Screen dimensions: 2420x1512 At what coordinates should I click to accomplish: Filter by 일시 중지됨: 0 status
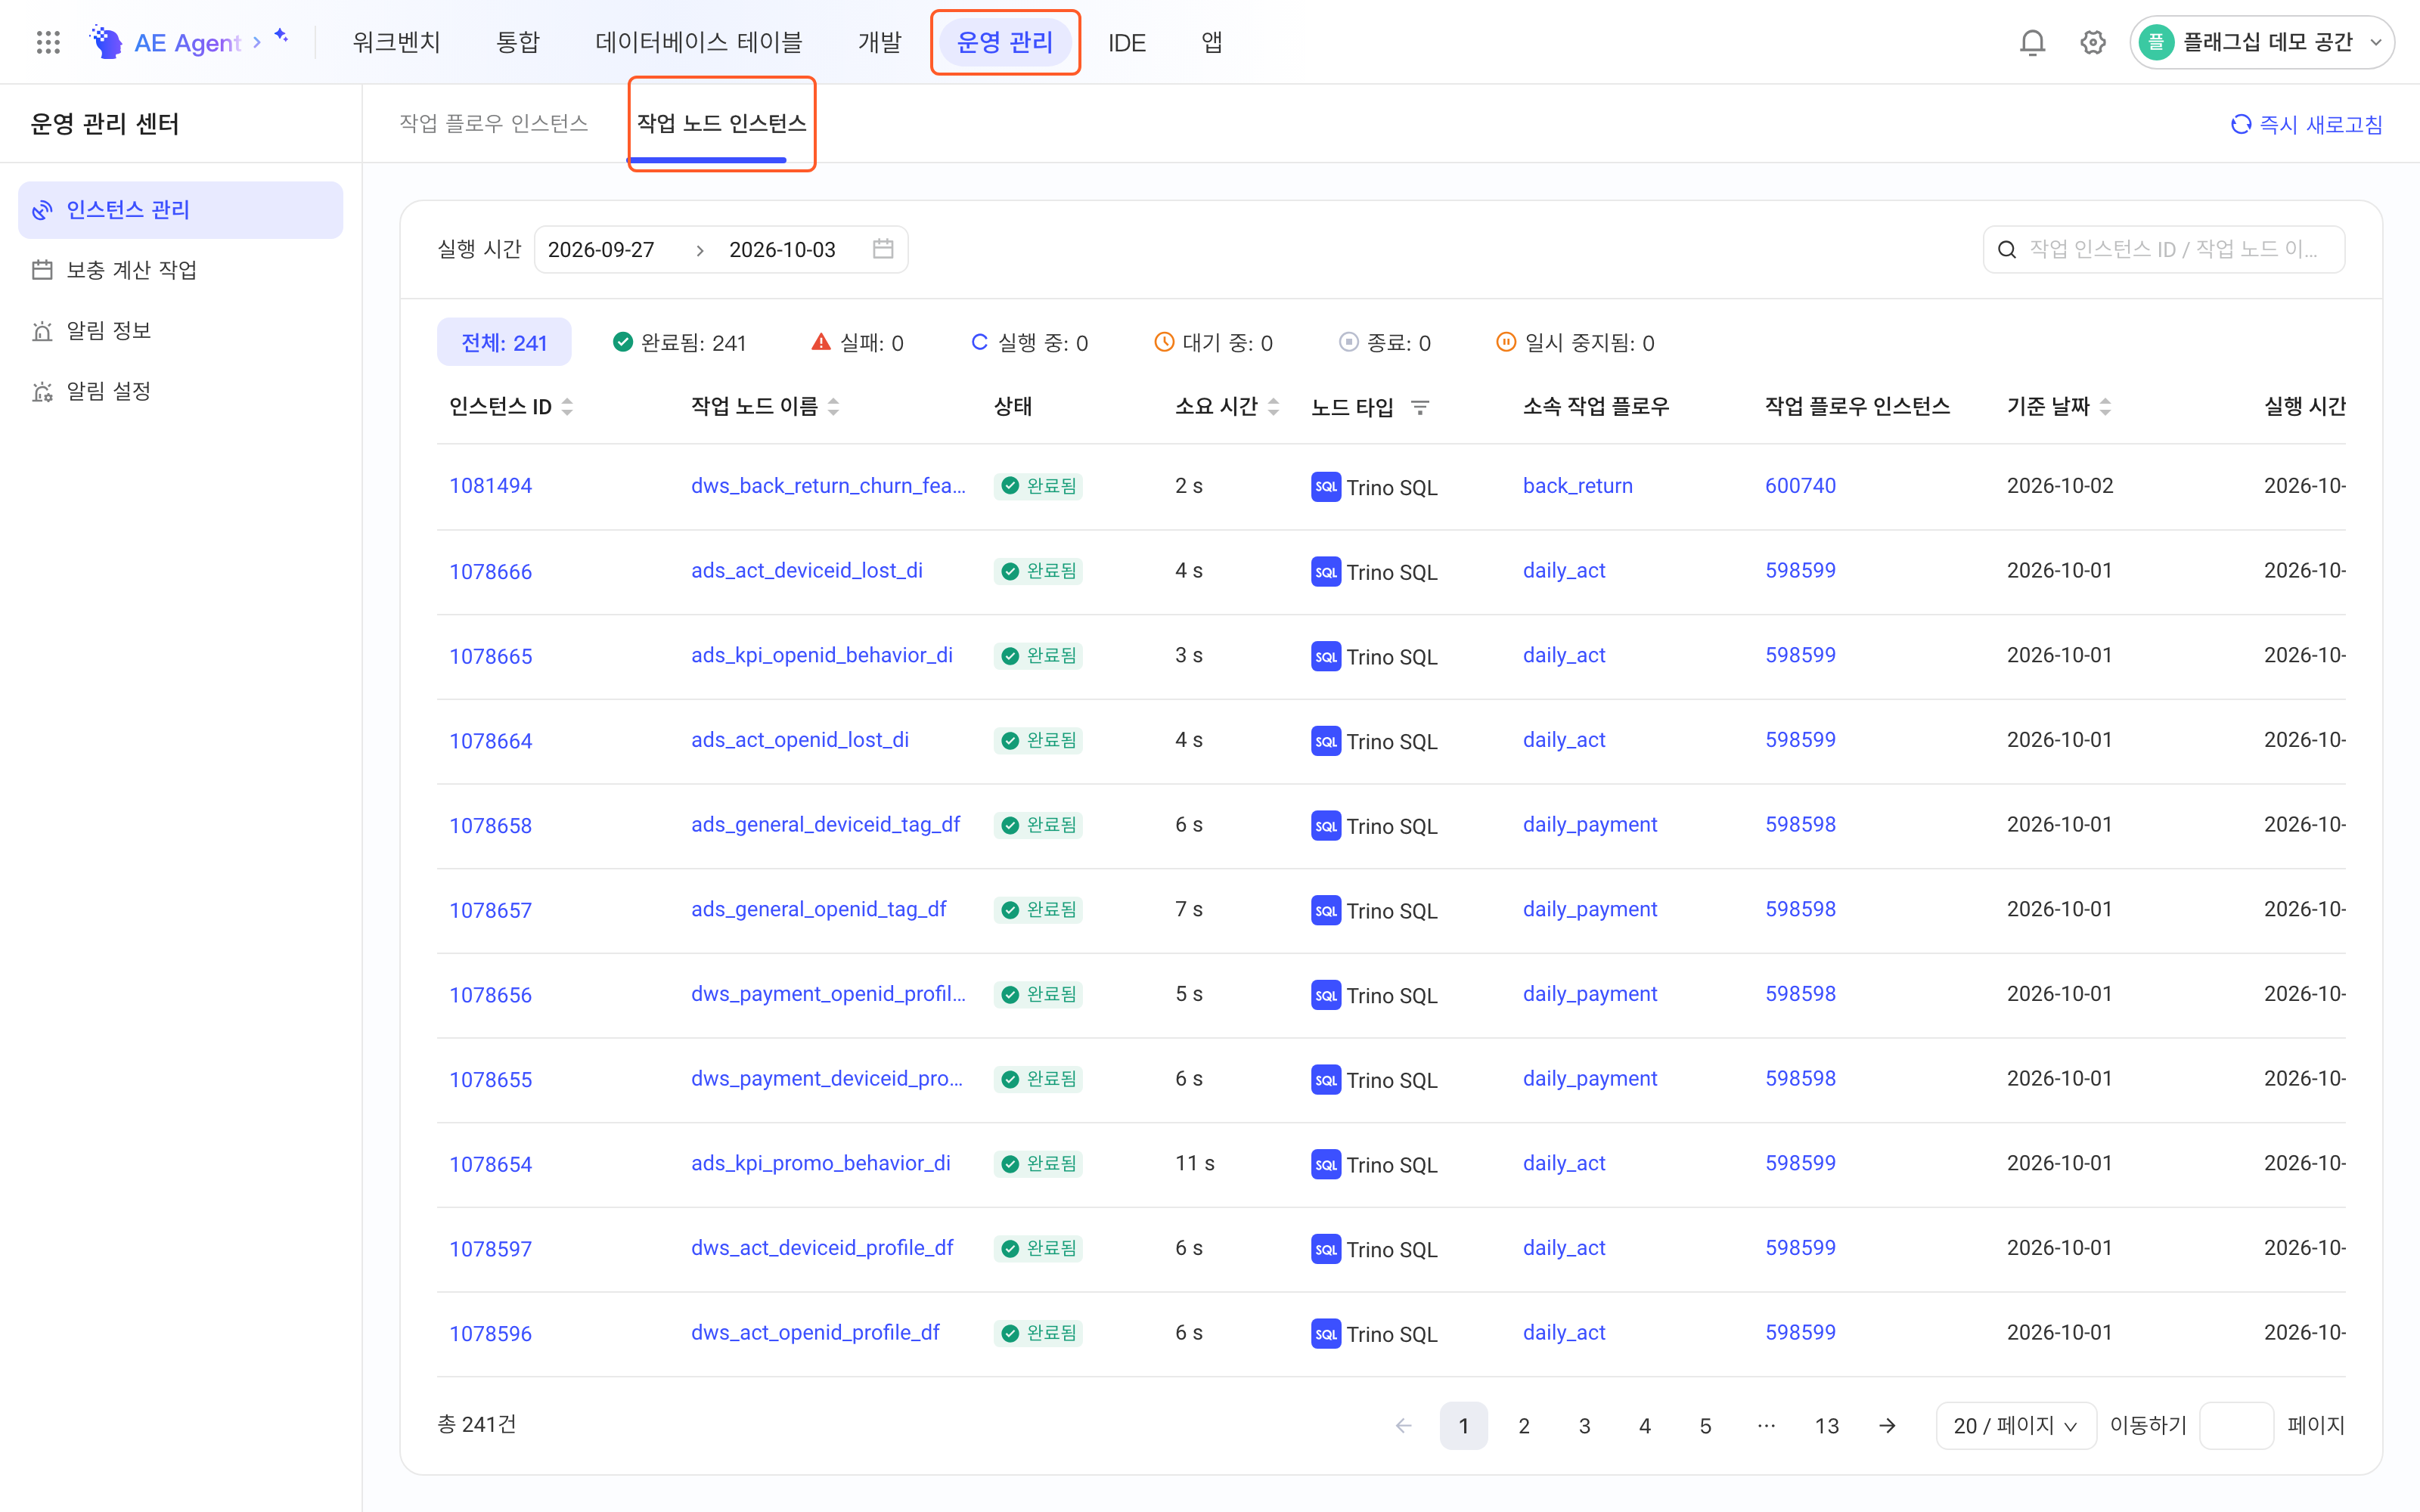click(x=1575, y=343)
